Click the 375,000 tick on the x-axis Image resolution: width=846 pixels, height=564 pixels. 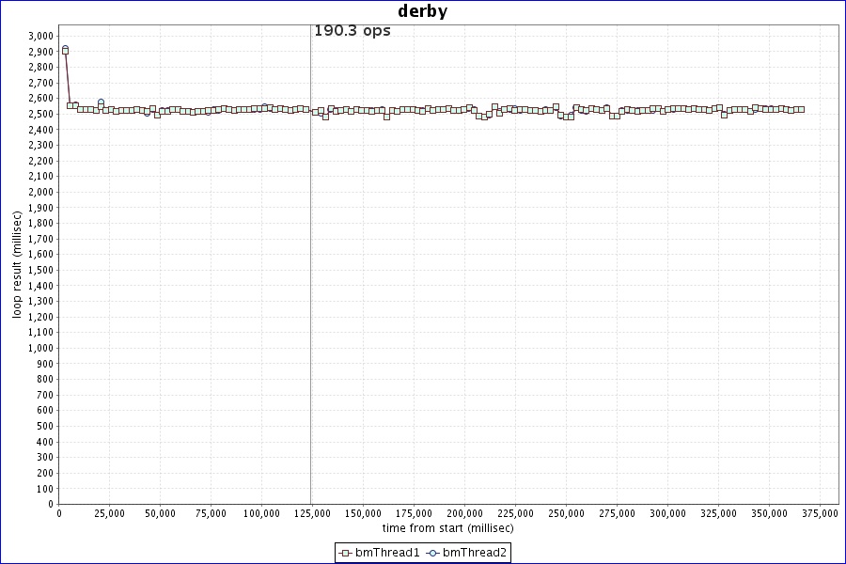click(x=821, y=513)
